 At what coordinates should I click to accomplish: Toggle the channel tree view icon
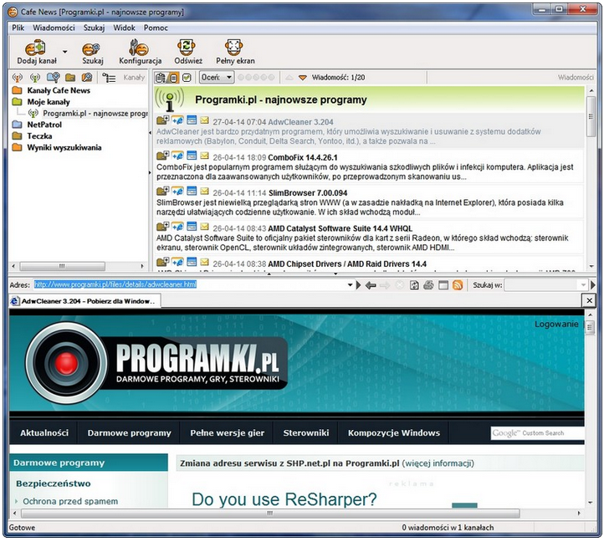109,78
